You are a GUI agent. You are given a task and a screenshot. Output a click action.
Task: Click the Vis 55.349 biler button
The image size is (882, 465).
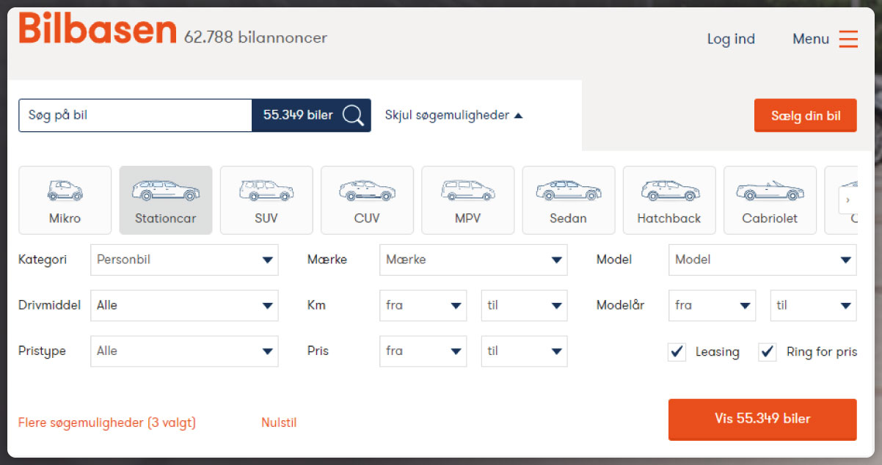(x=762, y=419)
